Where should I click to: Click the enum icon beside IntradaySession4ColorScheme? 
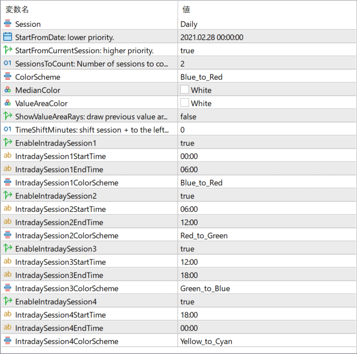pyautogui.click(x=7, y=341)
